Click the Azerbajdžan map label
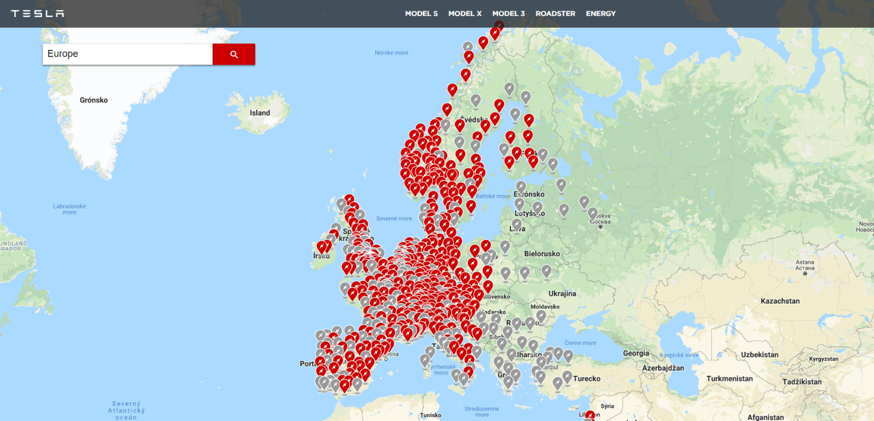874x421 pixels. [x=663, y=368]
